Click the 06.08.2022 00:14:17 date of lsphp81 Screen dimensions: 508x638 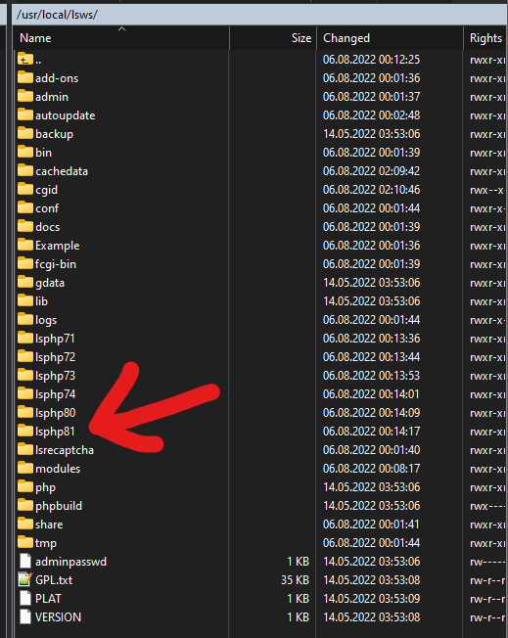[x=371, y=432]
